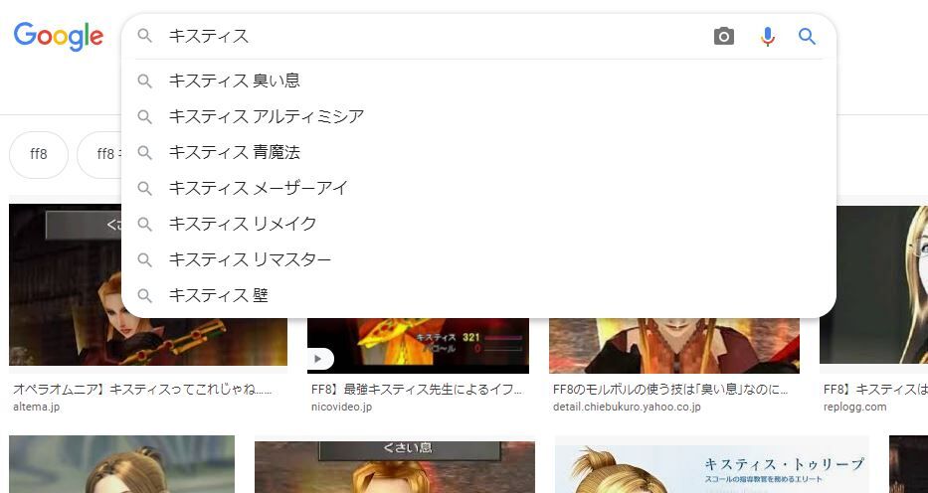Click magnifier icon beside キスティス 臭い息 suggestion

click(x=144, y=81)
